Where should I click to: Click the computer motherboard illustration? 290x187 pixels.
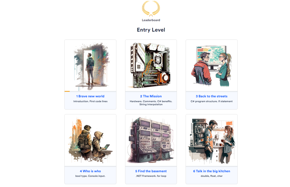coord(151,65)
